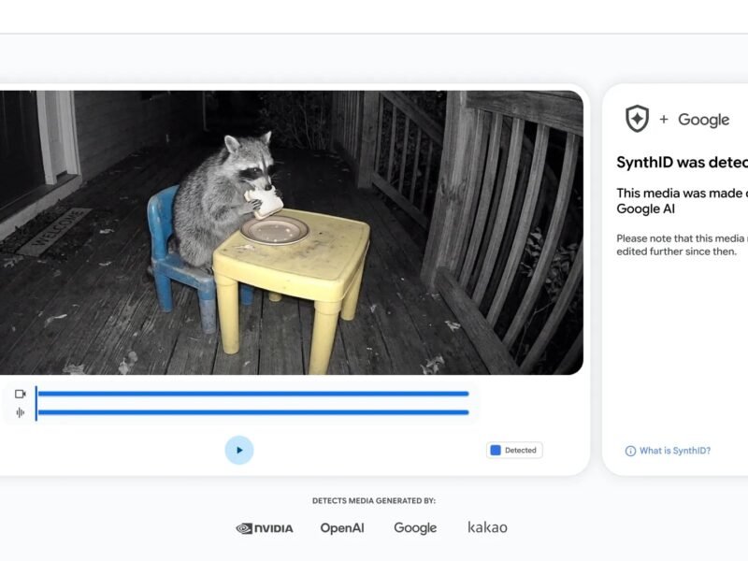Click the audio track detection bar

click(253, 412)
